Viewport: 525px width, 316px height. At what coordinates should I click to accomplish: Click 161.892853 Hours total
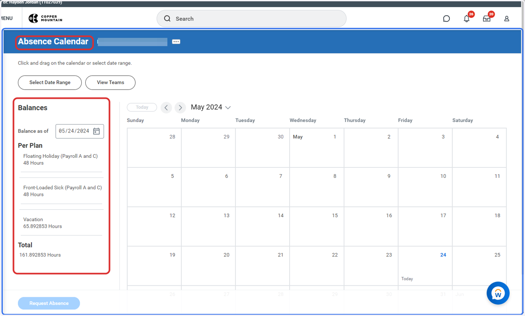(x=40, y=255)
